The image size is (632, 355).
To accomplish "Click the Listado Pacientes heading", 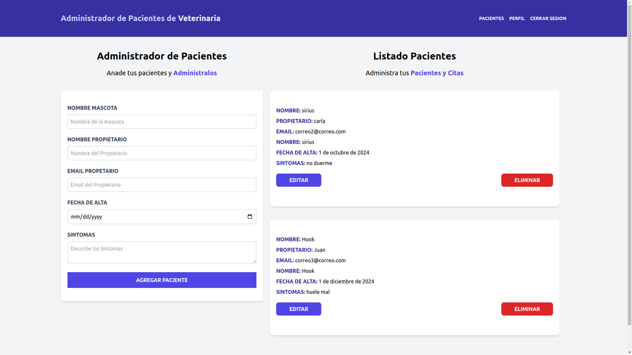I will pos(415,56).
